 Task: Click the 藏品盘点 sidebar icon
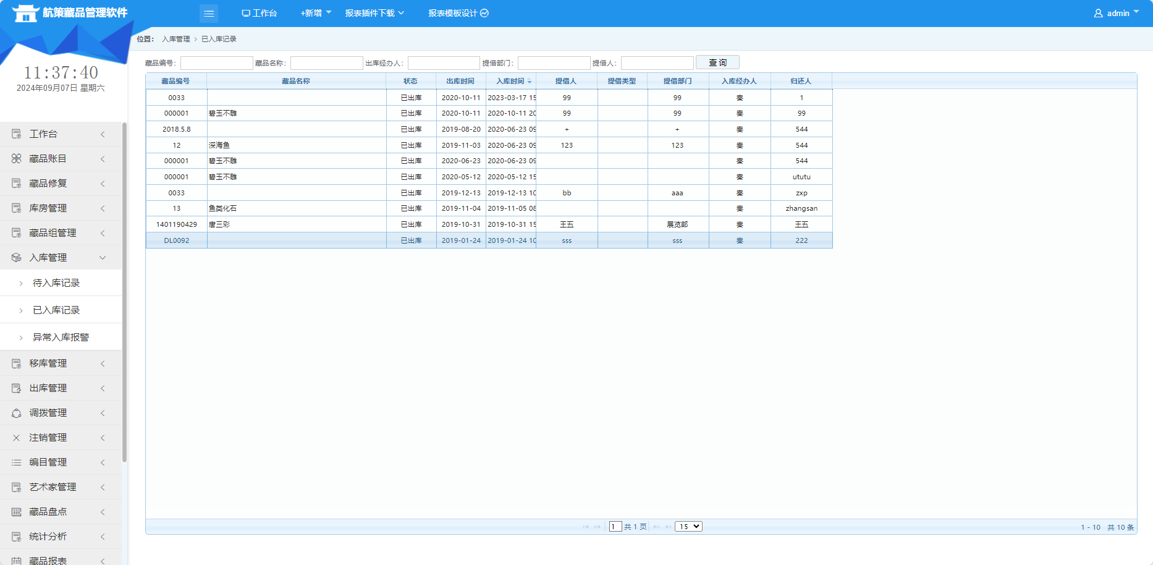[17, 512]
